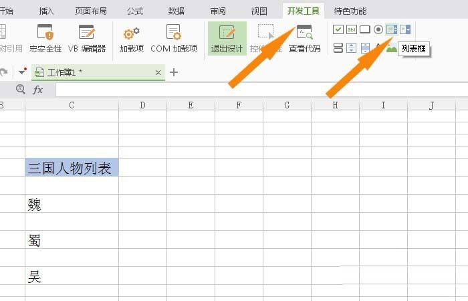Click into the formula bar input
Viewport: 468px width, 301px height.
[x=261, y=90]
